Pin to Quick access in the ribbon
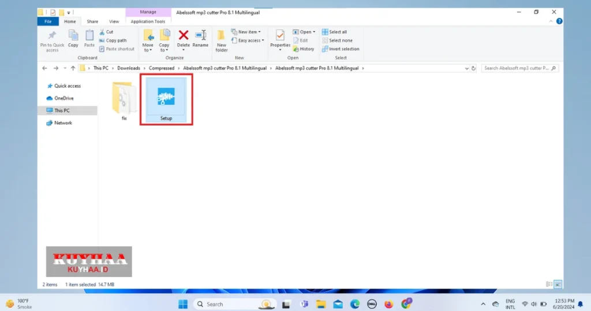Image resolution: width=591 pixels, height=311 pixels. click(x=52, y=41)
